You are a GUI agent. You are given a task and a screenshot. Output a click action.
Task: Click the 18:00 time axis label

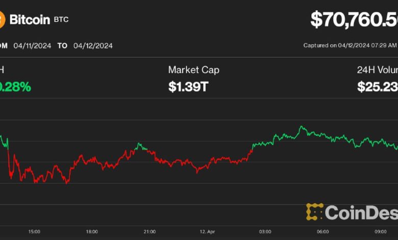tap(92, 231)
